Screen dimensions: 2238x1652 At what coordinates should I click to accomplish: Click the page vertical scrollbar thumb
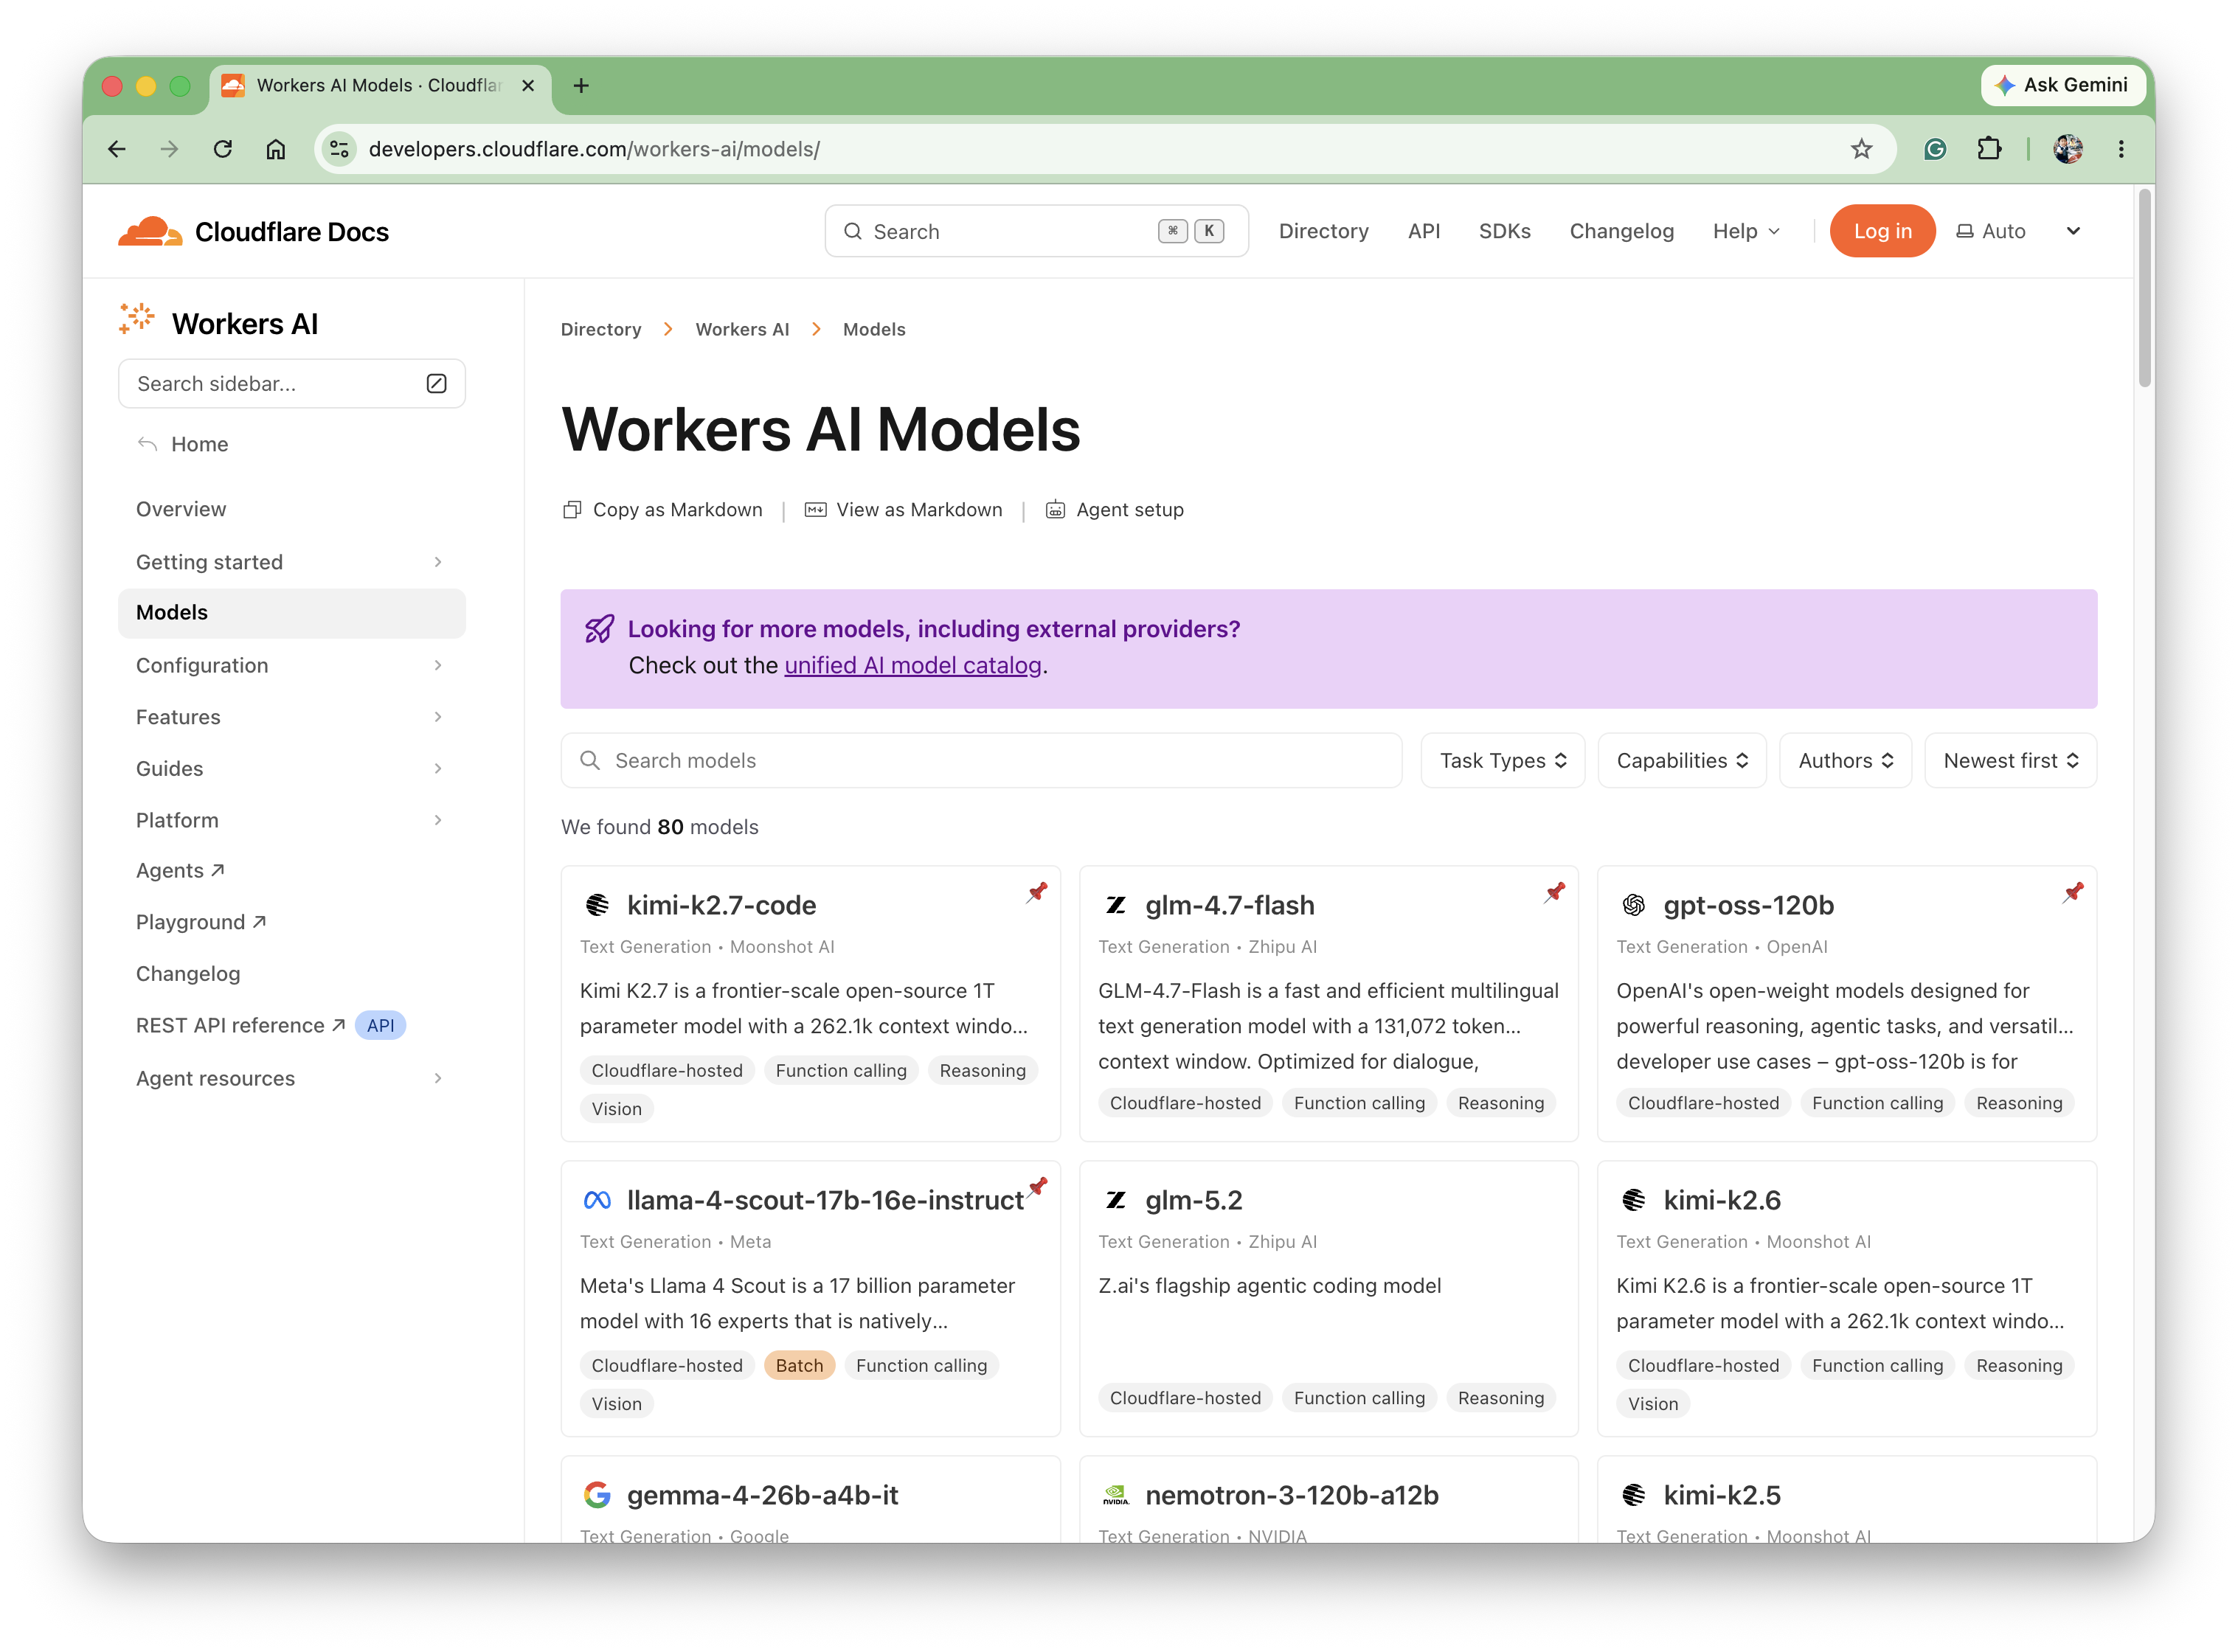click(2144, 287)
